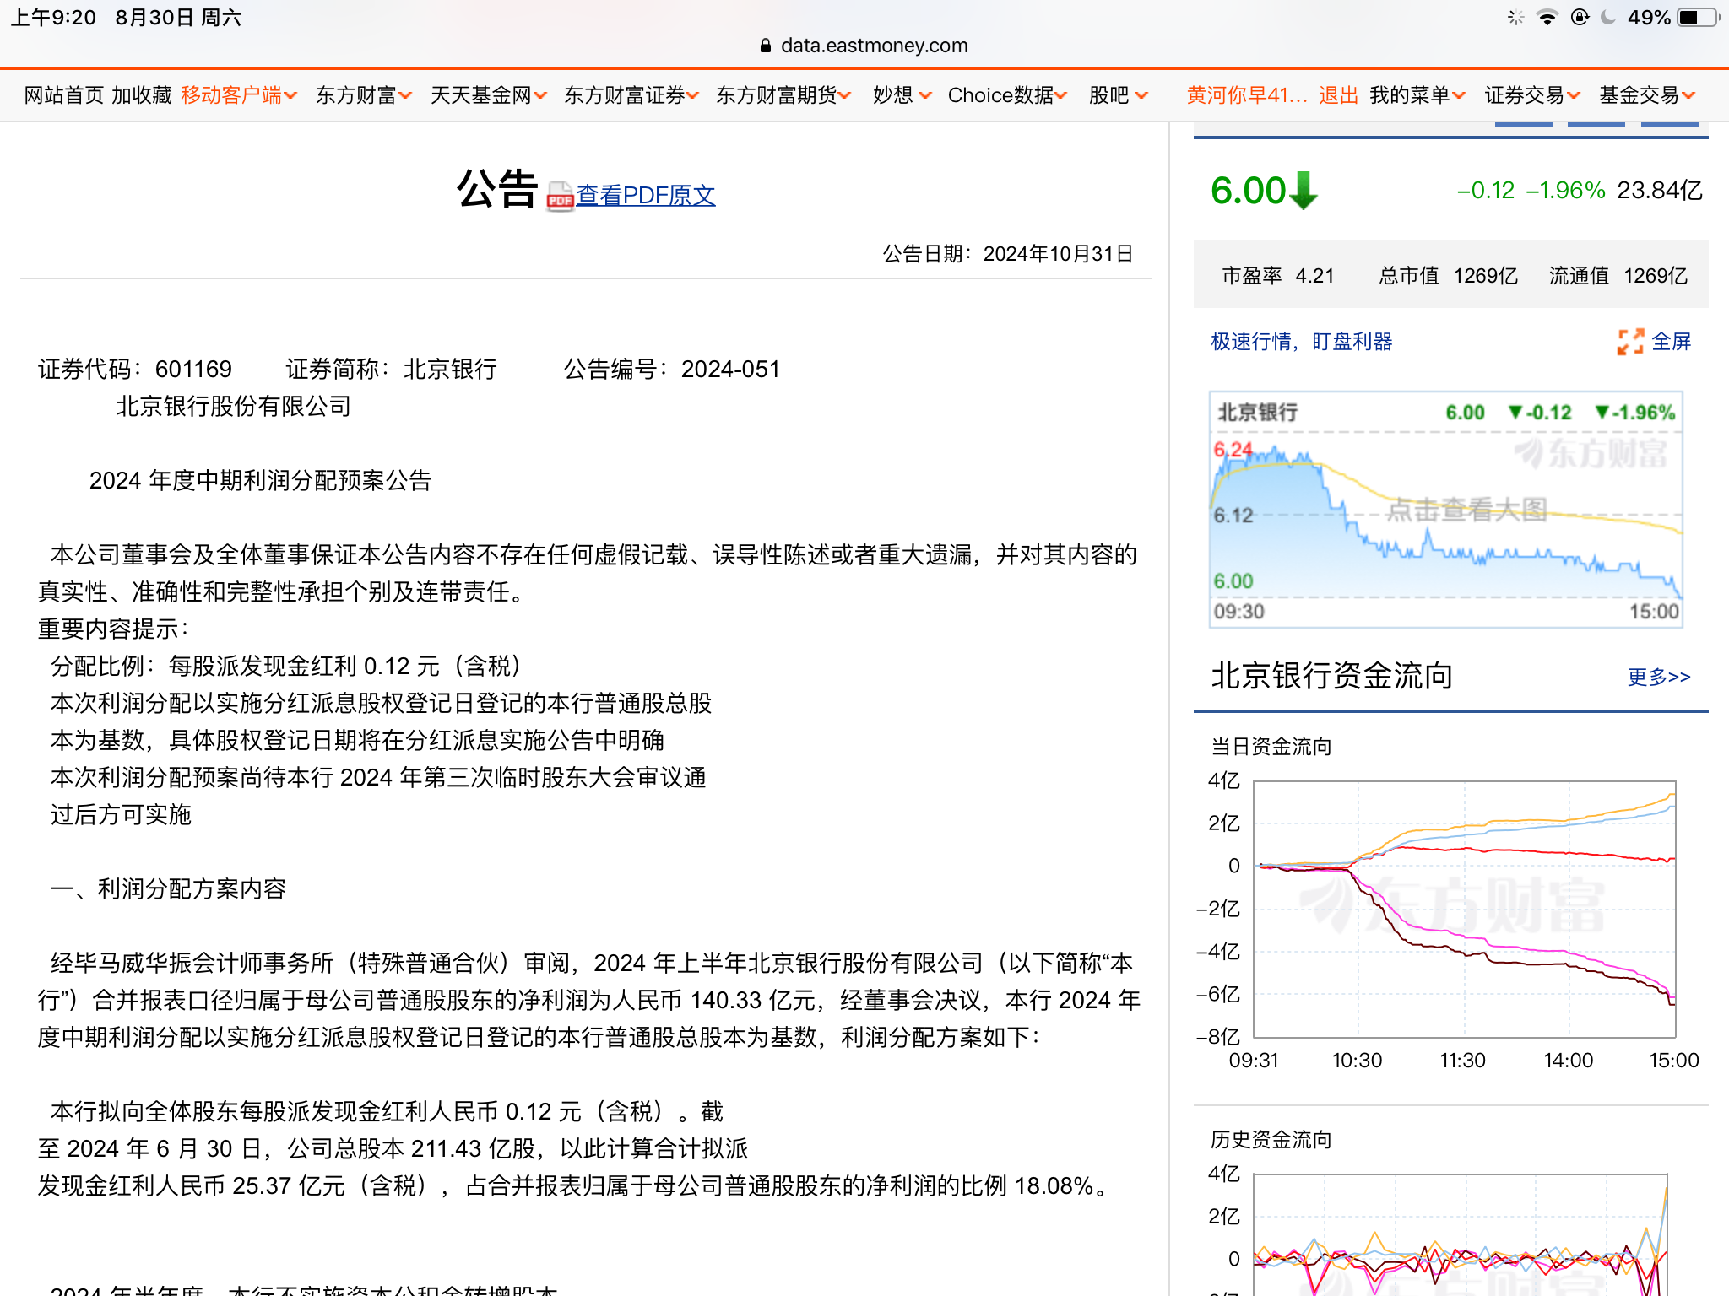Click the 重要内容提示 line
The image size is (1729, 1296).
[x=114, y=629]
